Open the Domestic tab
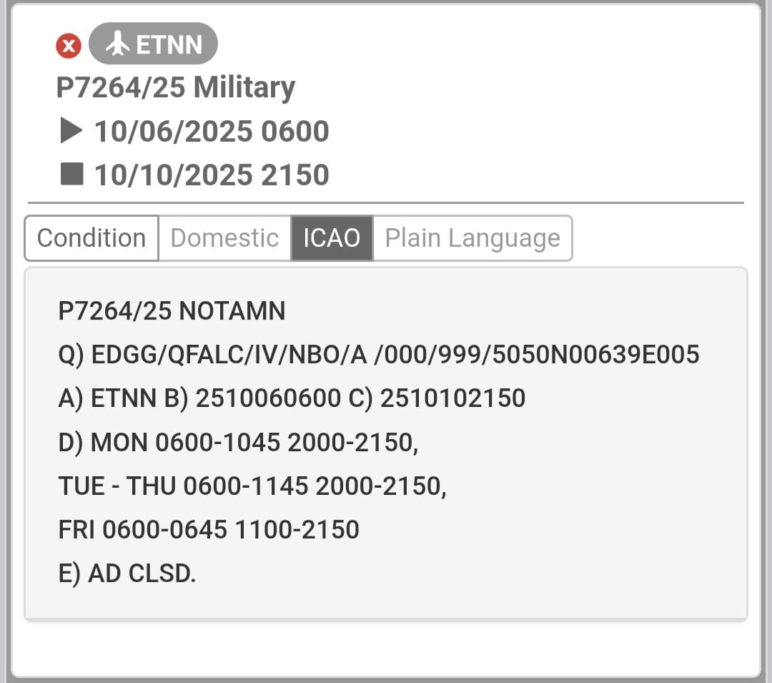 (224, 238)
